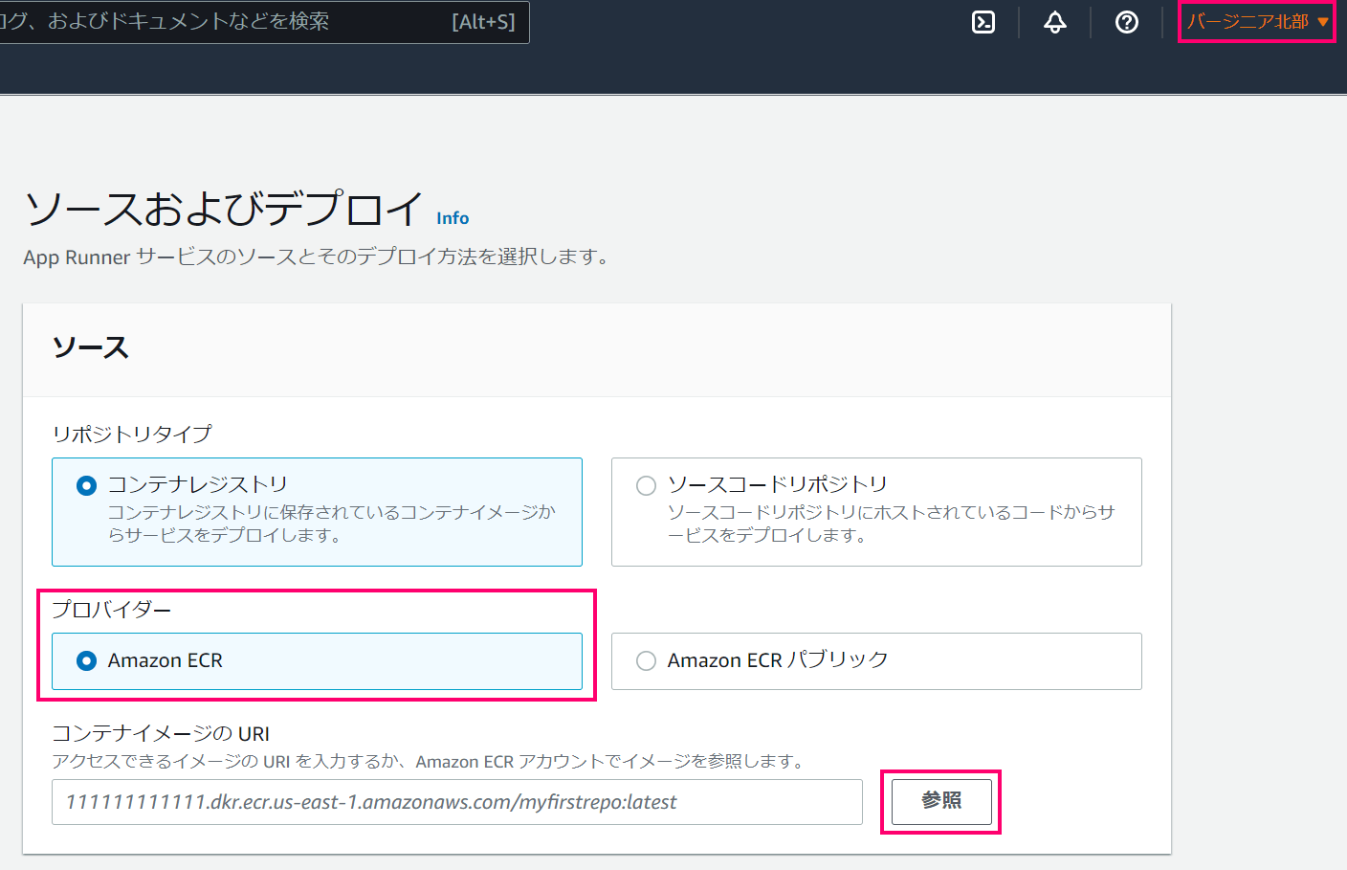Click the ソースコードリポジトリ option card
Screen dimensions: 1347x870
click(876, 511)
